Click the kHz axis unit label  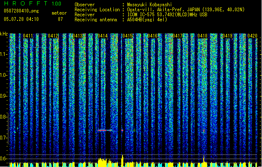point(4,34)
